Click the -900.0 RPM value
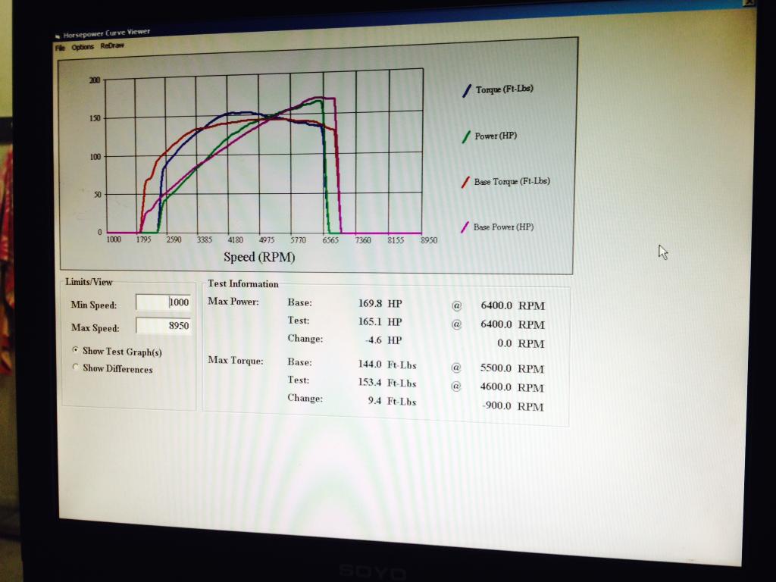Image resolution: width=776 pixels, height=582 pixels. click(x=512, y=406)
